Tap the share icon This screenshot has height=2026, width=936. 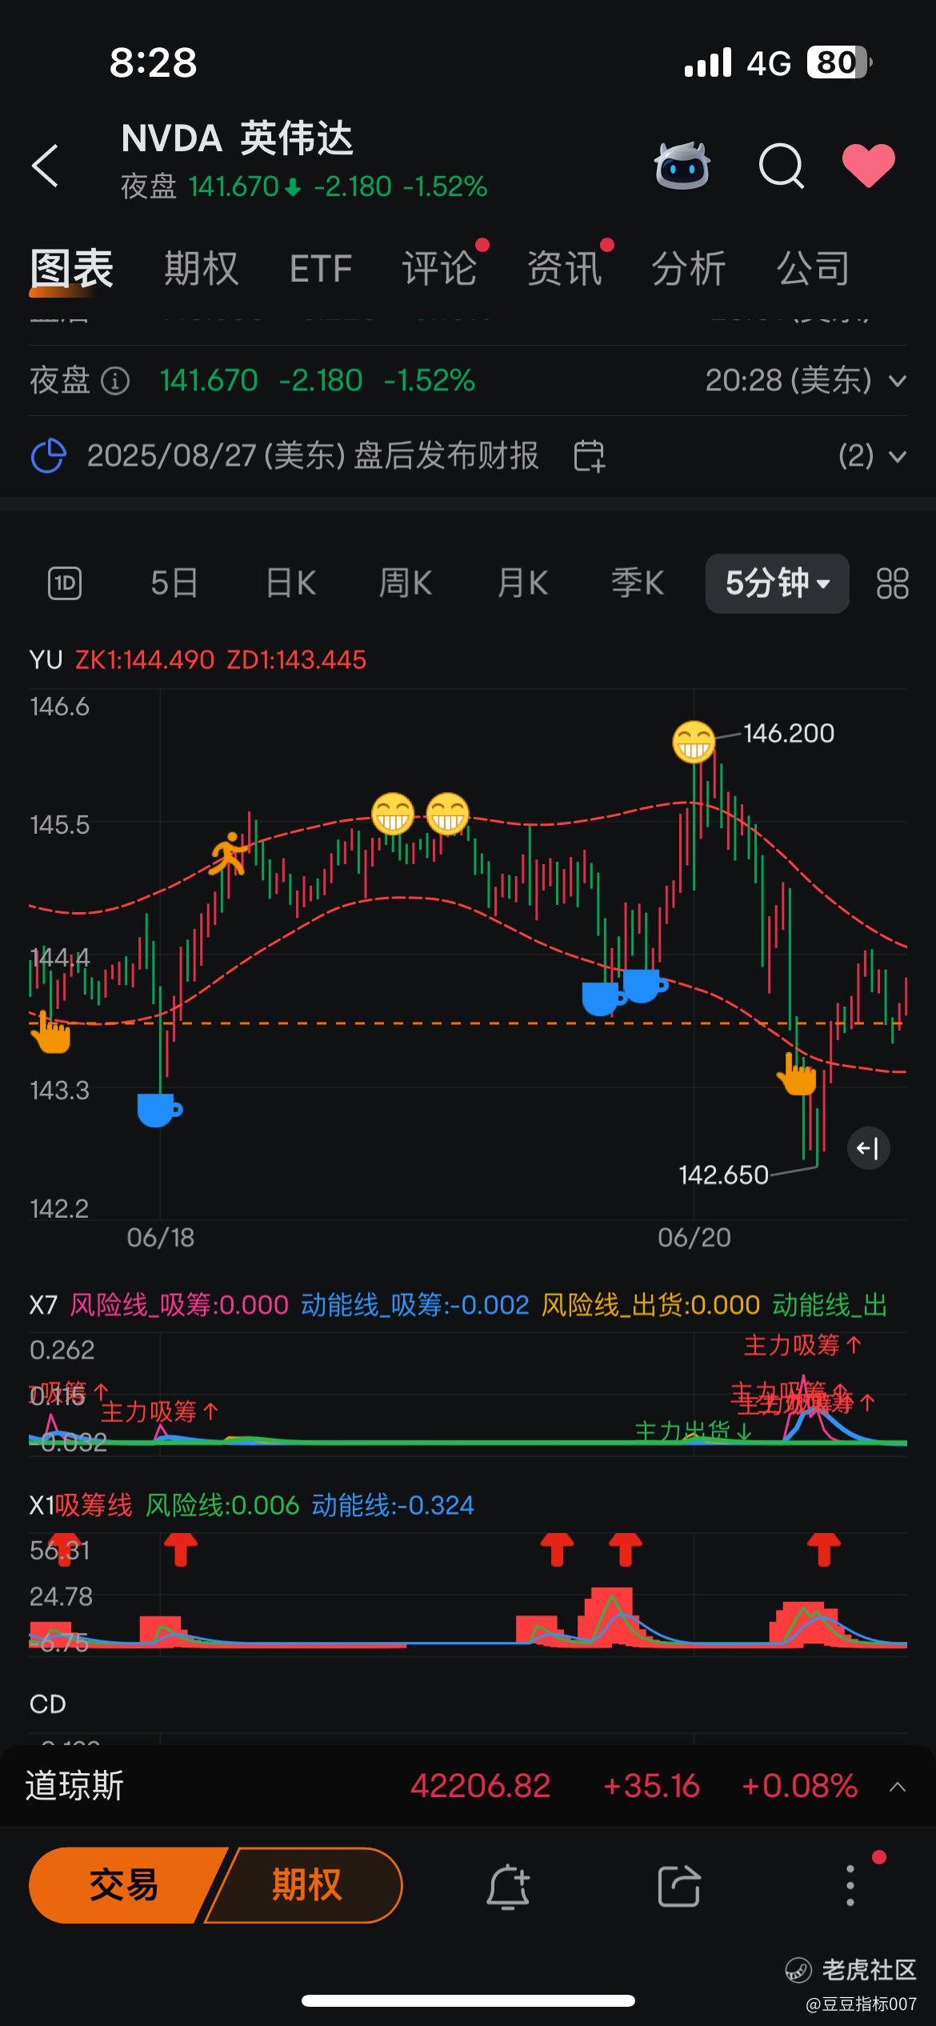679,1886
